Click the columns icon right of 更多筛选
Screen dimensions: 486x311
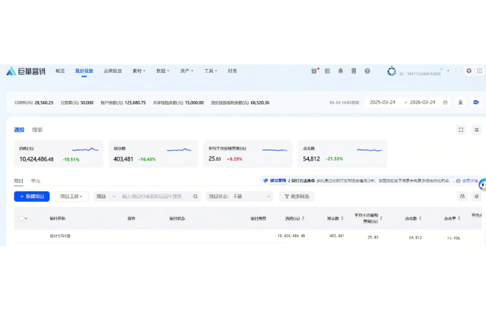pyautogui.click(x=462, y=196)
